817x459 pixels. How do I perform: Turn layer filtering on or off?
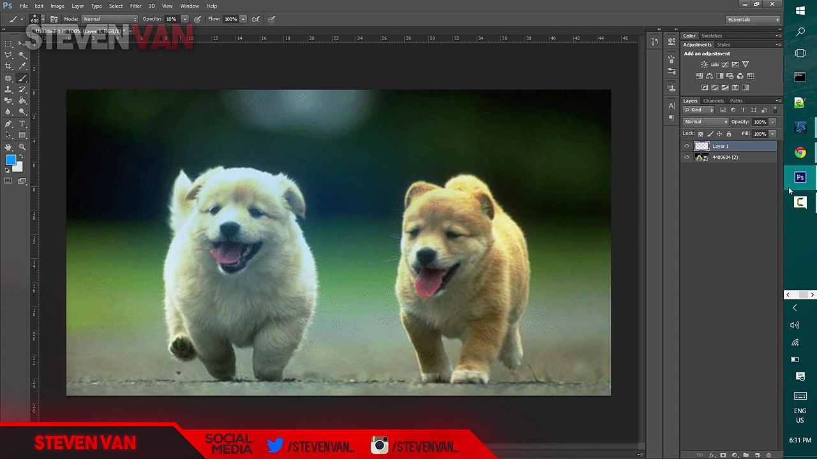[775, 110]
